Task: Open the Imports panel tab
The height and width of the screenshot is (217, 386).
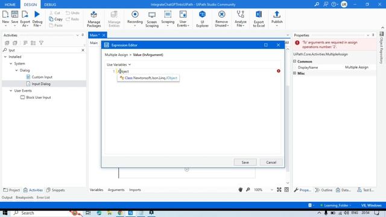Action: pyautogui.click(x=135, y=190)
